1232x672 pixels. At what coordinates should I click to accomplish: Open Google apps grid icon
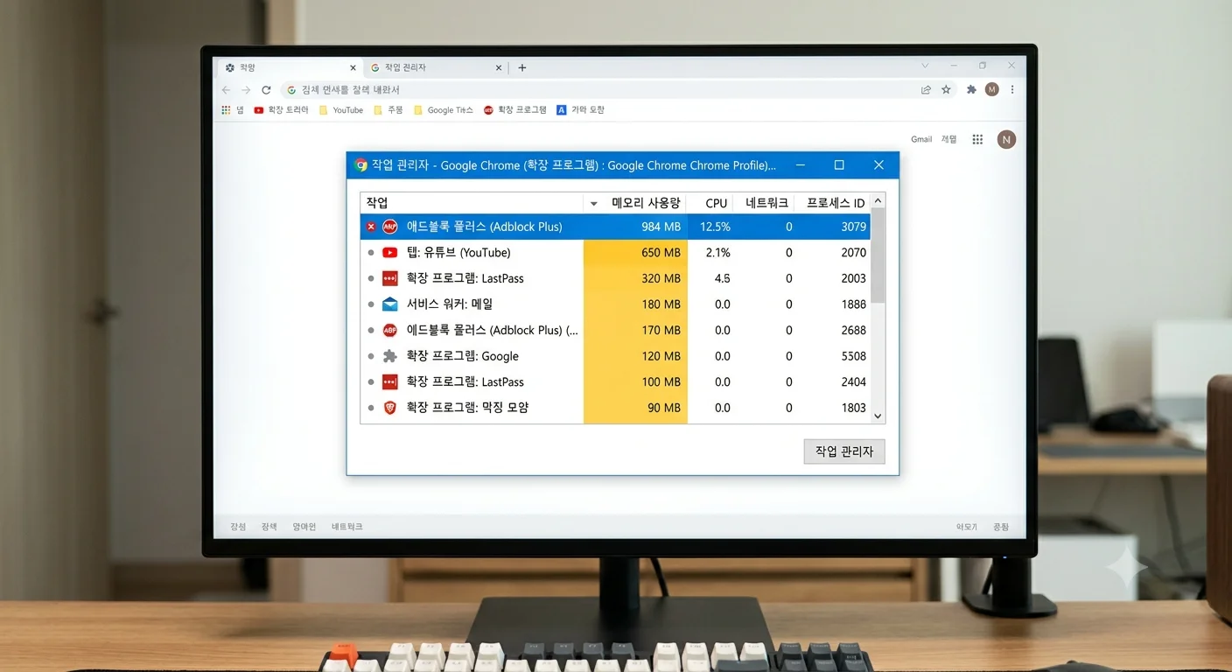(x=977, y=139)
